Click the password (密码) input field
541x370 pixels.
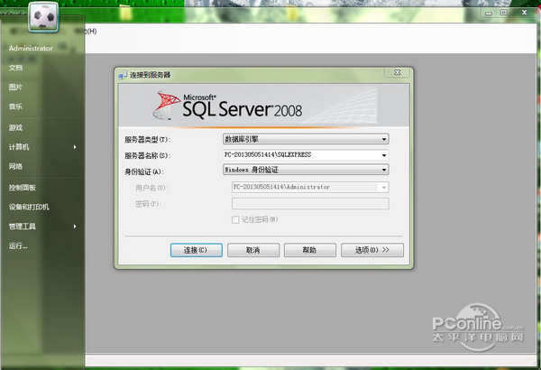pos(310,203)
